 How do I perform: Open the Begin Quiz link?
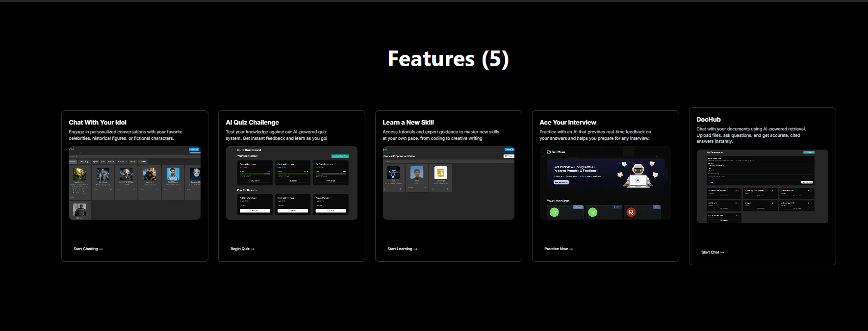click(x=242, y=249)
